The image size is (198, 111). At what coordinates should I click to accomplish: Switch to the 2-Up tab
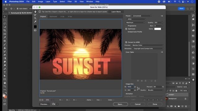tap(62, 16)
